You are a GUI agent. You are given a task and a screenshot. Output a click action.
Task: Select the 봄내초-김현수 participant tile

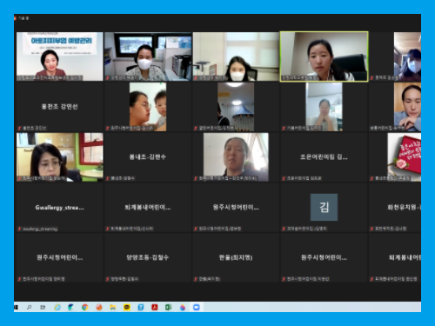(x=148, y=157)
